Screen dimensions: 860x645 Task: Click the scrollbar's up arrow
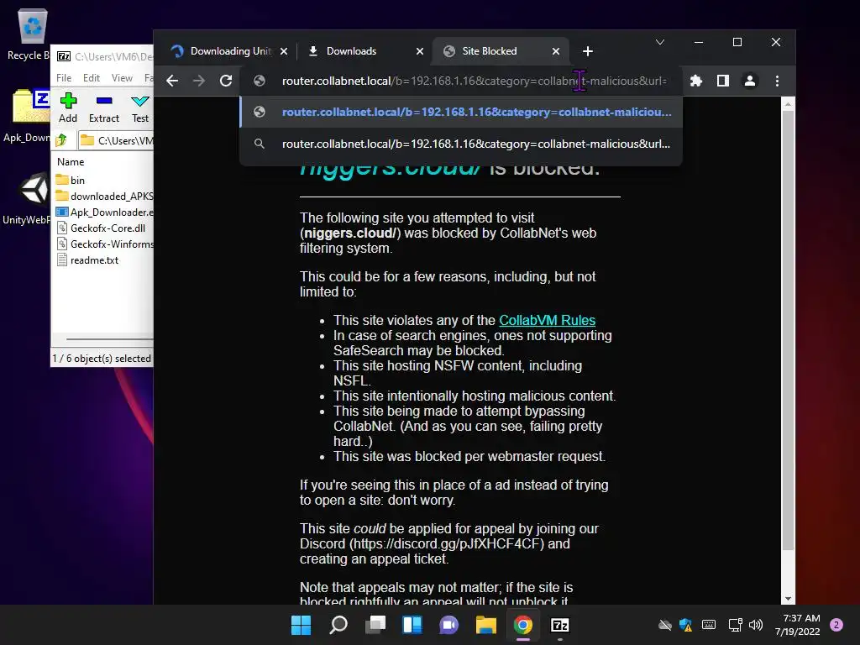[788, 103]
